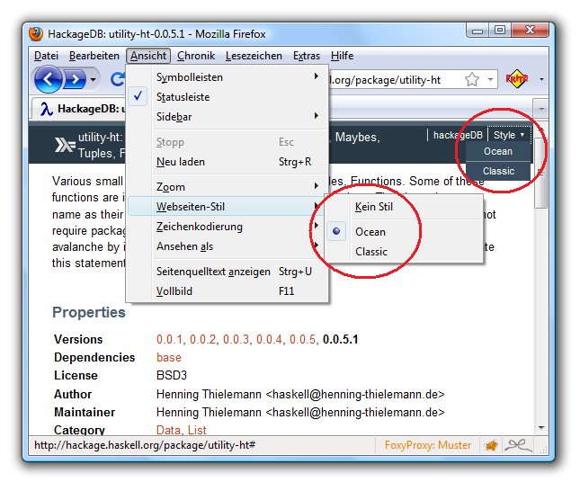Open dropdown arrow beside the Fritz icon
580x491 pixels.
(x=541, y=79)
